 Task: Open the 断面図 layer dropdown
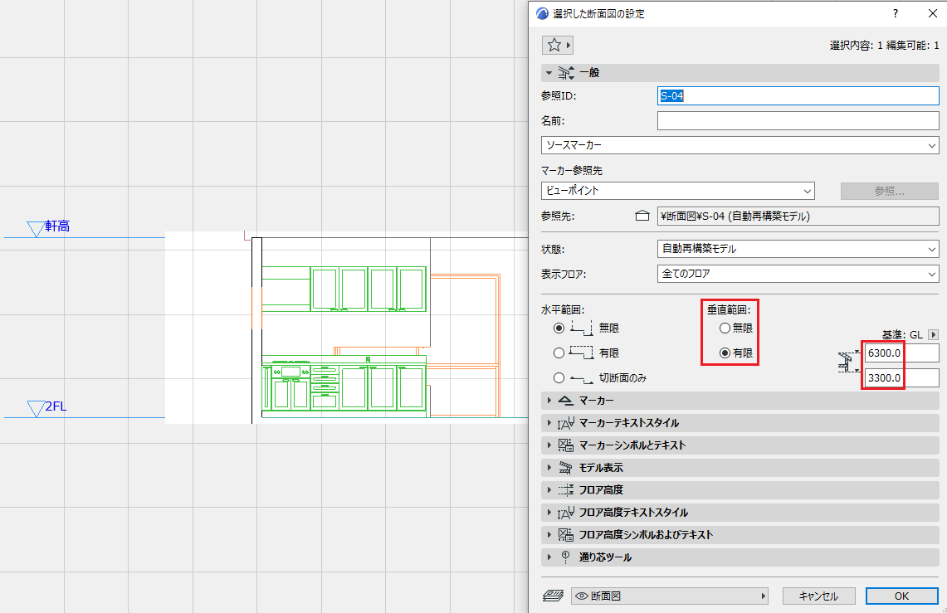tap(669, 596)
